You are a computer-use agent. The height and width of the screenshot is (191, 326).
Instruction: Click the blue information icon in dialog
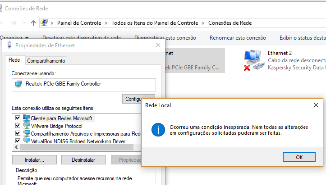(x=158, y=130)
